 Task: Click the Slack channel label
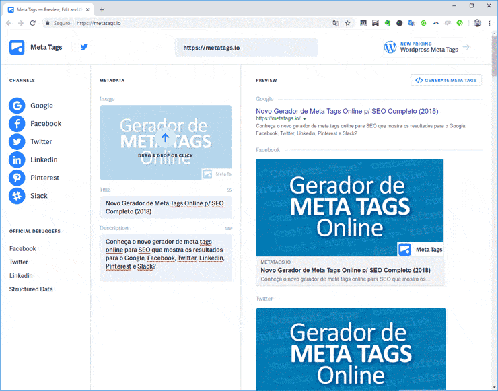point(39,196)
